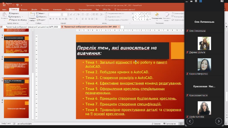
Task: Open the Вид ribbon tab
Action: [x=97, y=10]
